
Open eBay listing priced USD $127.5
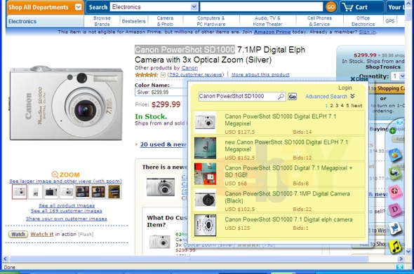tap(279, 123)
